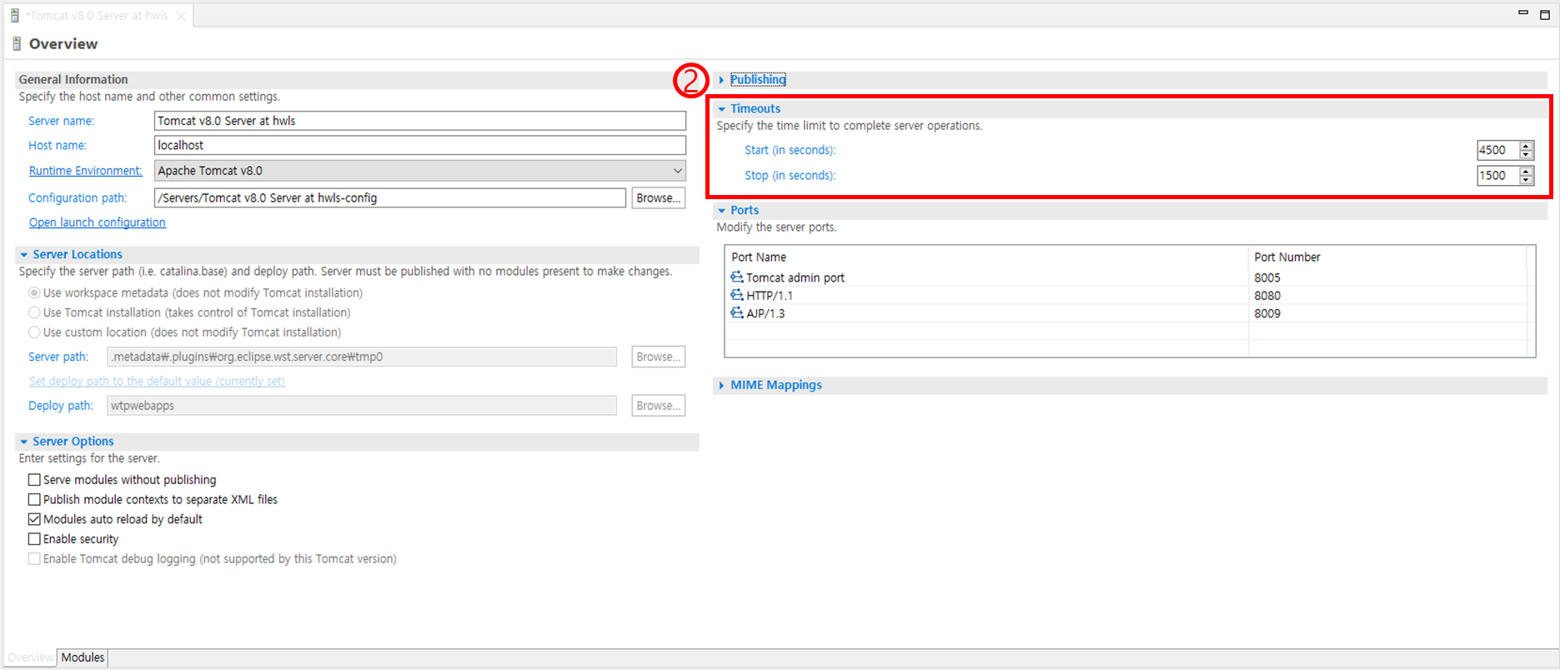
Task: Click the editor tab's Tomcat server icon
Action: pos(15,16)
